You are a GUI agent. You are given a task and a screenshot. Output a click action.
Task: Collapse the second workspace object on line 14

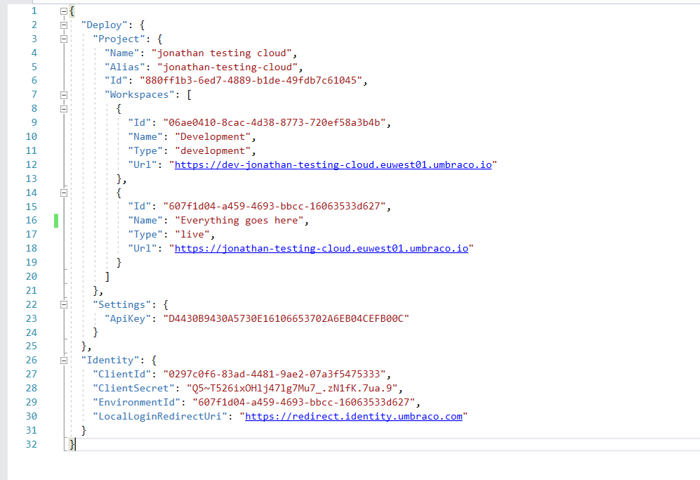pyautogui.click(x=64, y=193)
